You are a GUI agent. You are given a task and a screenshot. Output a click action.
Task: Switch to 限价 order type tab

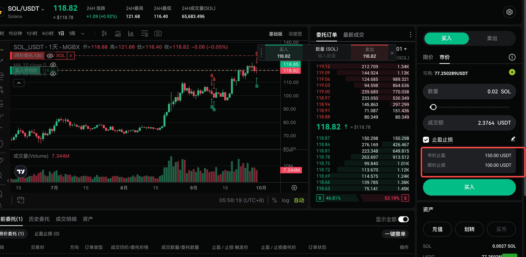coord(428,57)
